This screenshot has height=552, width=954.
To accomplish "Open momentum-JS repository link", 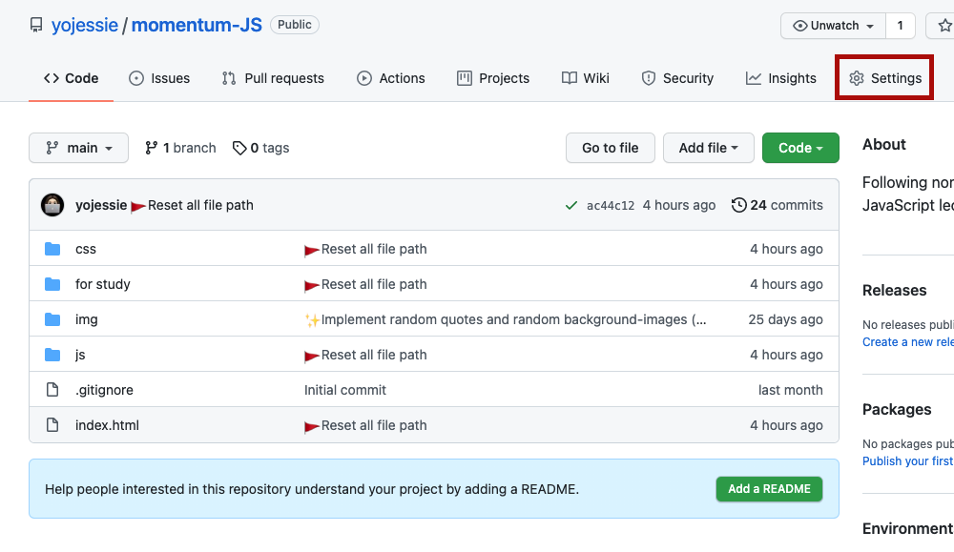I will pyautogui.click(x=197, y=25).
